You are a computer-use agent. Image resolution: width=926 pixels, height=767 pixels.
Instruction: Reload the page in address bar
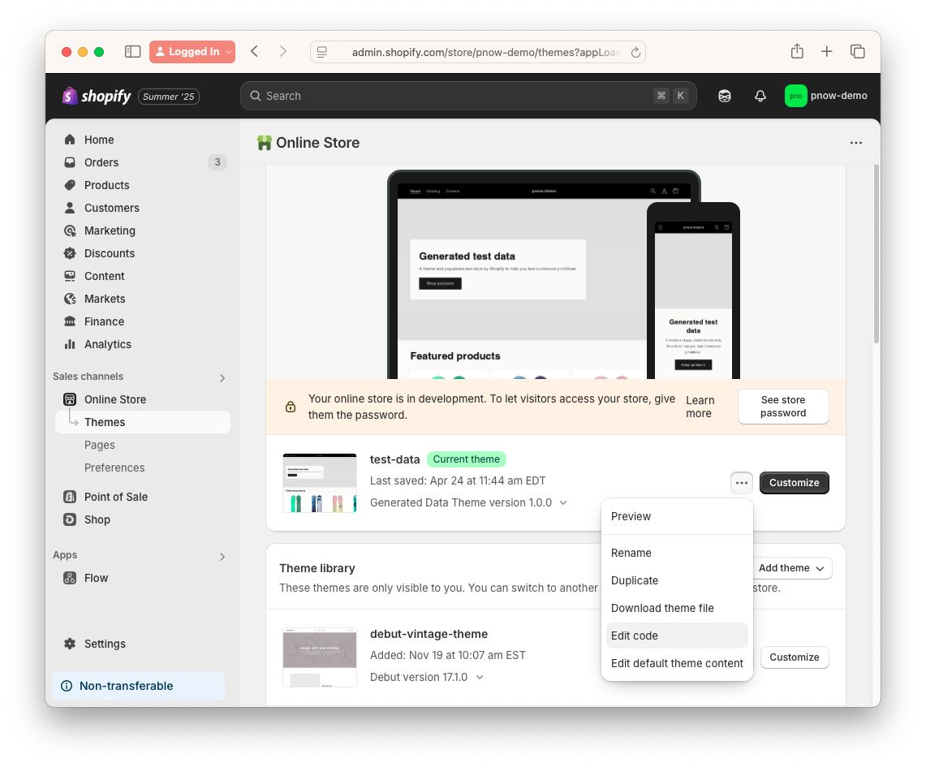(635, 53)
